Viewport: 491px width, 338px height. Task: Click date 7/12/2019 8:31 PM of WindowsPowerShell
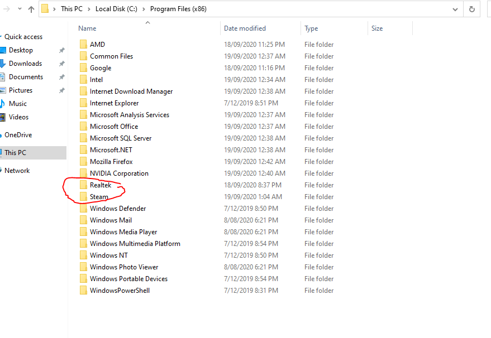pos(251,291)
